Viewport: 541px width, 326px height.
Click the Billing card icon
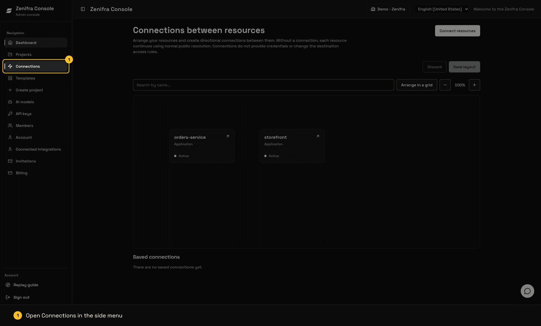(x=10, y=173)
